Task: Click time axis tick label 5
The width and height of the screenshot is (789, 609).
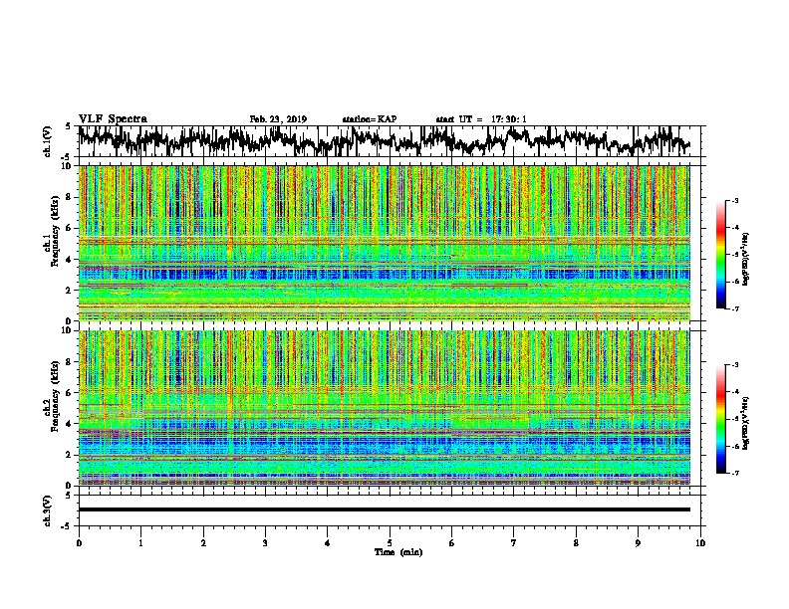Action: point(390,543)
